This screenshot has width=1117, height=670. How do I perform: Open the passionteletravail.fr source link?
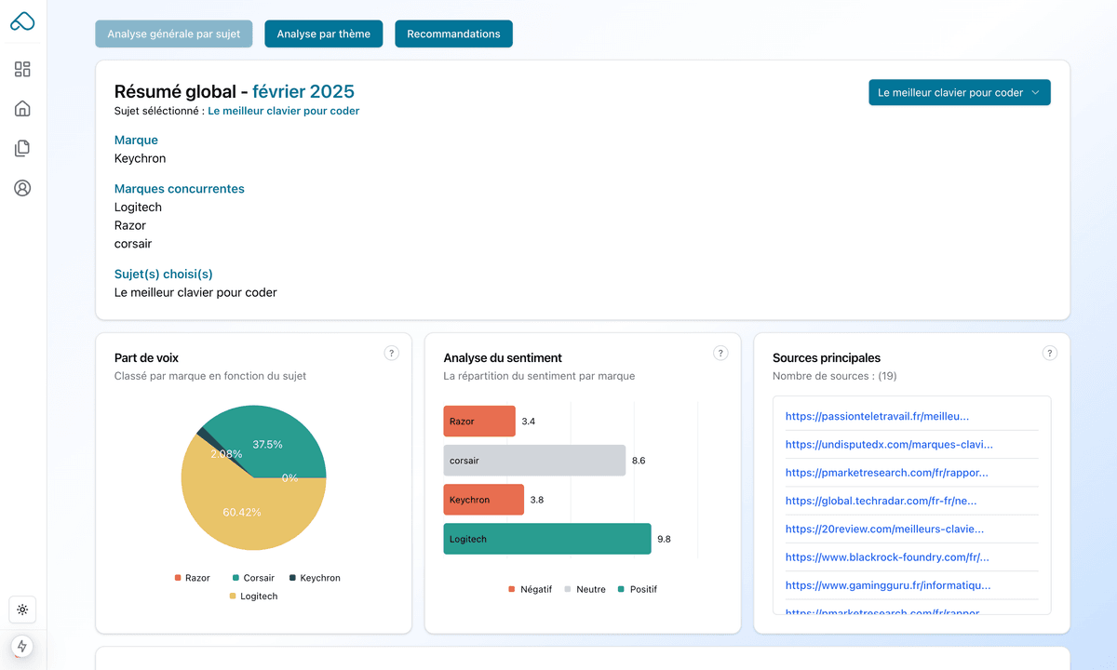pyautogui.click(x=877, y=416)
